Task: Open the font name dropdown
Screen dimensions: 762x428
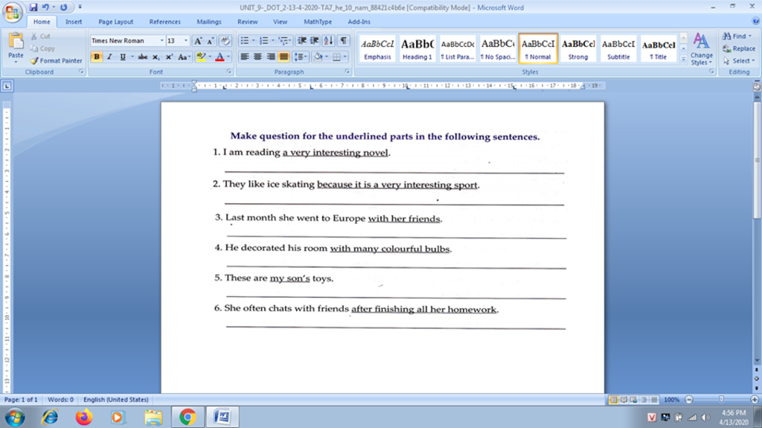Action: coord(161,41)
